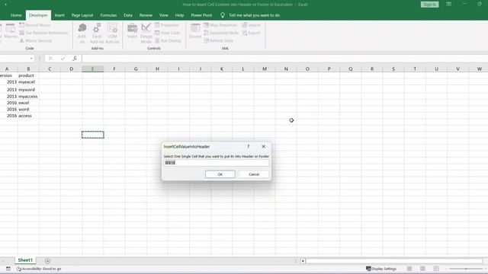Image resolution: width=488 pixels, height=274 pixels.
Task: Switch to Page Layout view icon
Action: [422, 269]
